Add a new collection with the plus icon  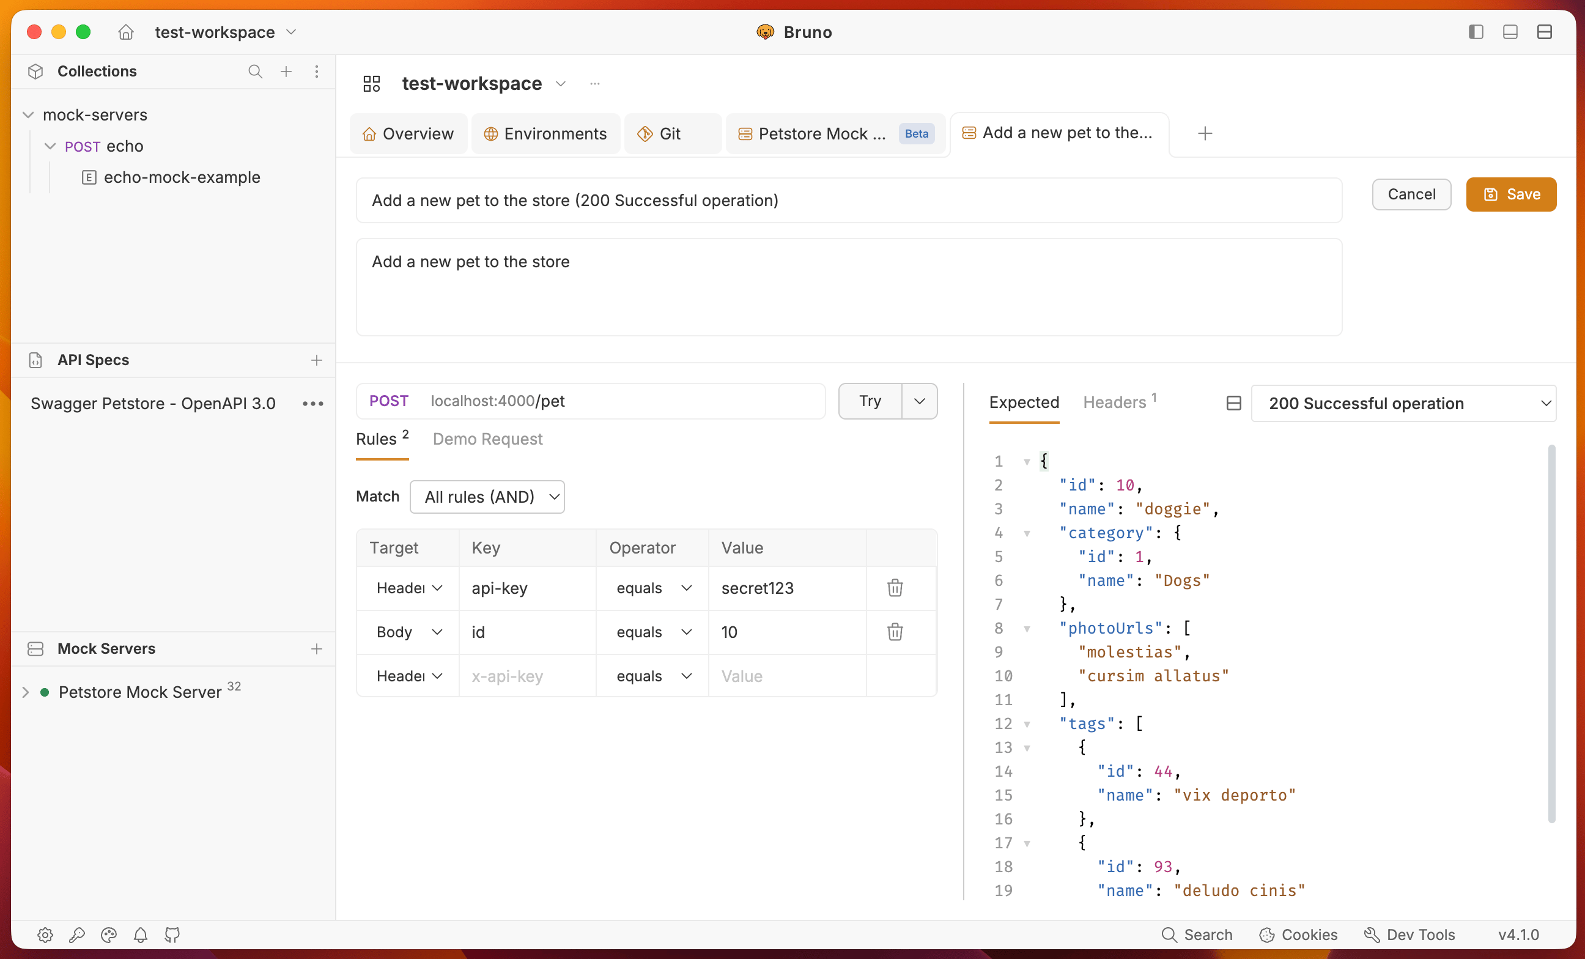[286, 71]
